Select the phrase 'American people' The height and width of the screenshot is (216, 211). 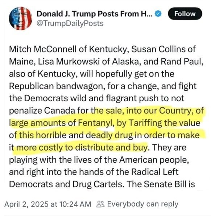coord(153,160)
